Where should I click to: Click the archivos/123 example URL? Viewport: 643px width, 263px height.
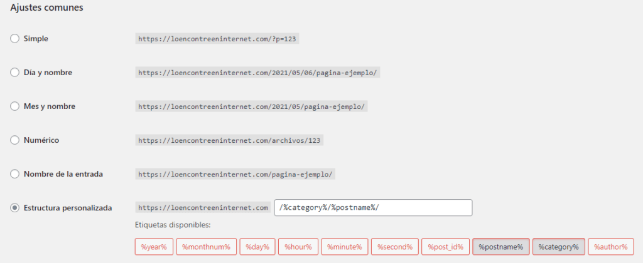[229, 140]
